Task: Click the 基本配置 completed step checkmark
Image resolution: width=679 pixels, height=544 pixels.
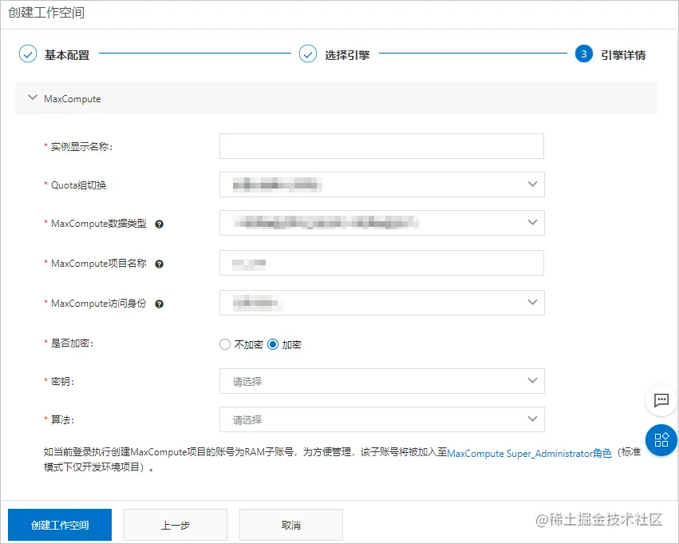Action: coord(28,54)
